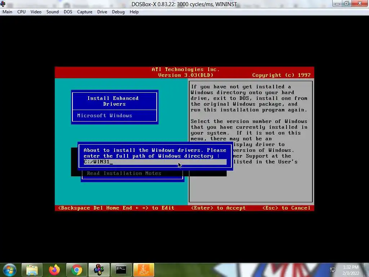Open the DOS menu
The image size is (369, 277).
coord(68,12)
